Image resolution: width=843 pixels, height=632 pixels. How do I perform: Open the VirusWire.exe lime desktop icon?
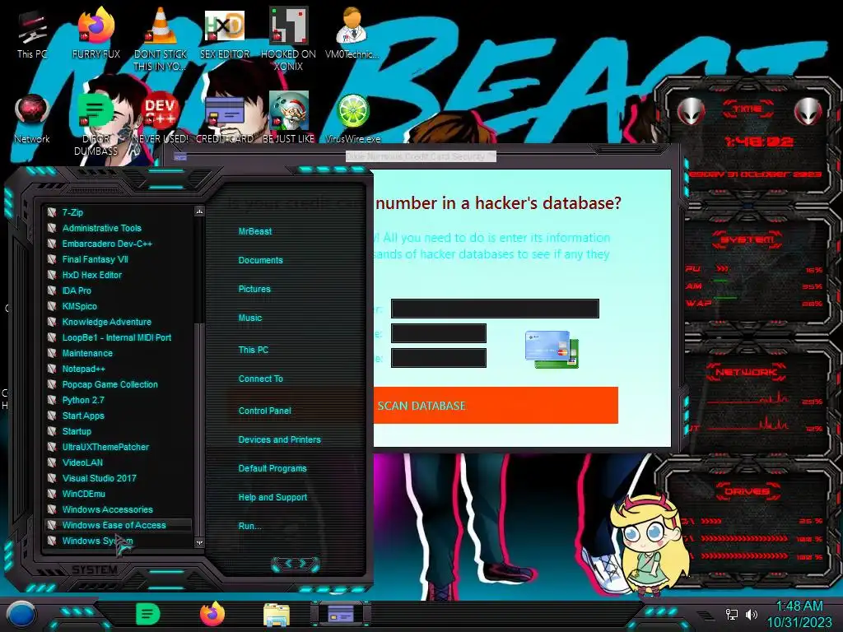point(352,118)
